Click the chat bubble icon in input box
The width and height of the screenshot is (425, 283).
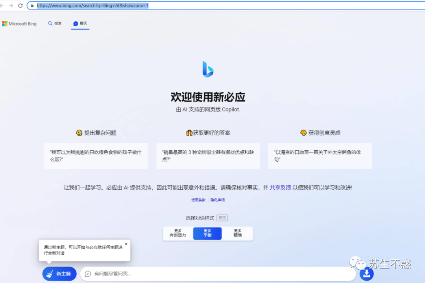(x=88, y=274)
